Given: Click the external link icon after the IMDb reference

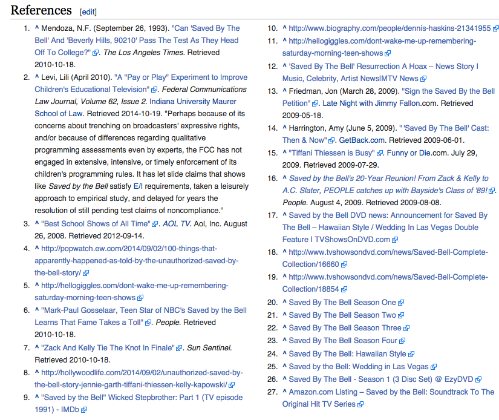Looking at the screenshot, I should point(85,410).
